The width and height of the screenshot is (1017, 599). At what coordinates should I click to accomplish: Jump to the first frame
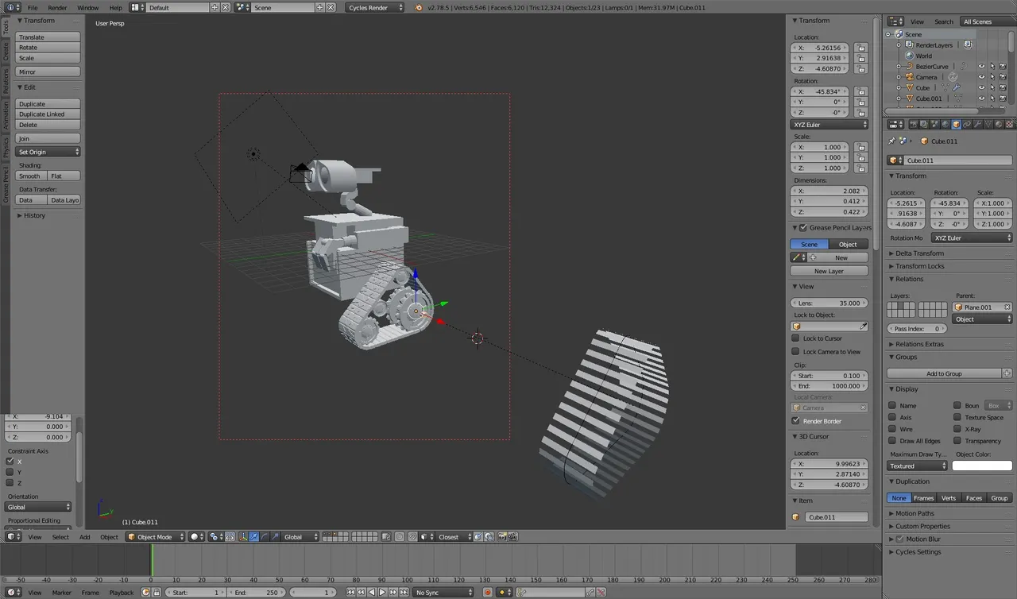coord(350,593)
